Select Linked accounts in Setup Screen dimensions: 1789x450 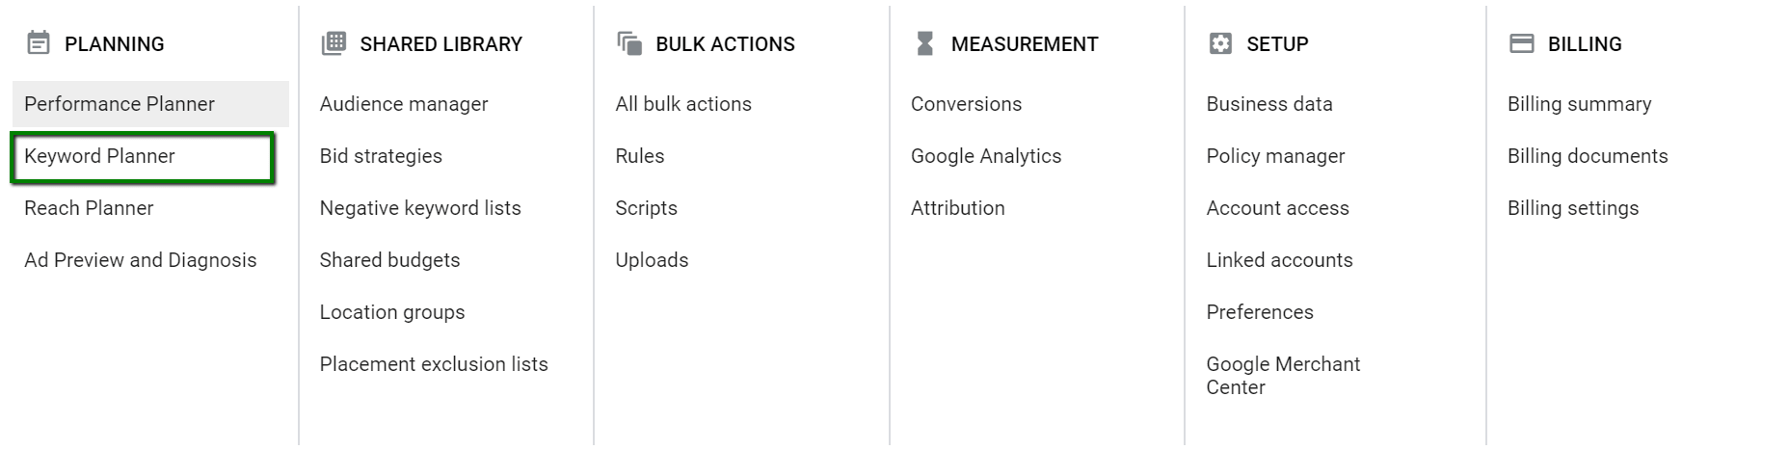(1279, 260)
